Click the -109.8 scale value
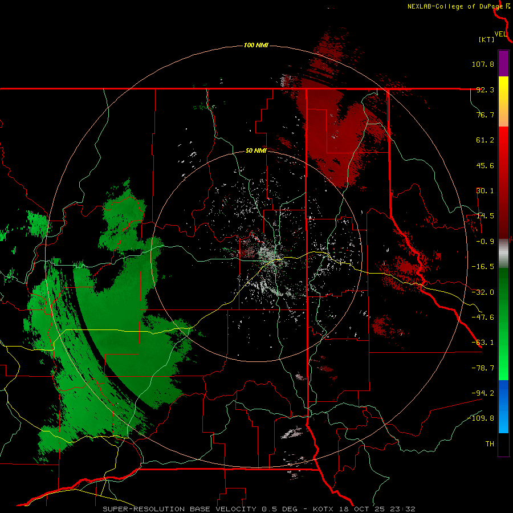This screenshot has height=513, width=513. point(481,418)
